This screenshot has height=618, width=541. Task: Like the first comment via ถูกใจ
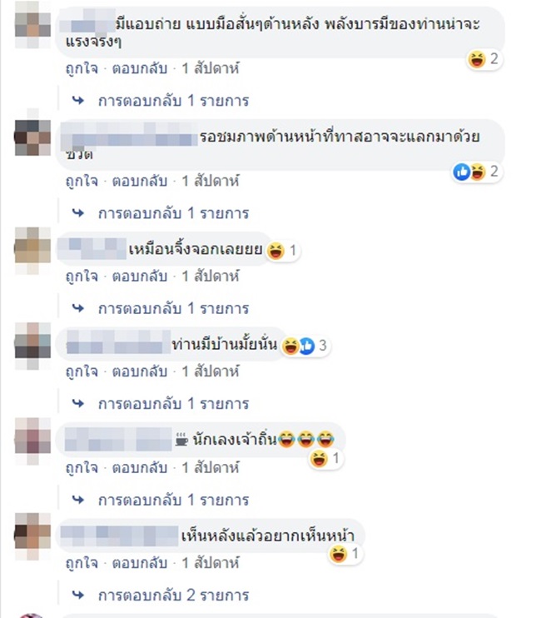[x=82, y=69]
